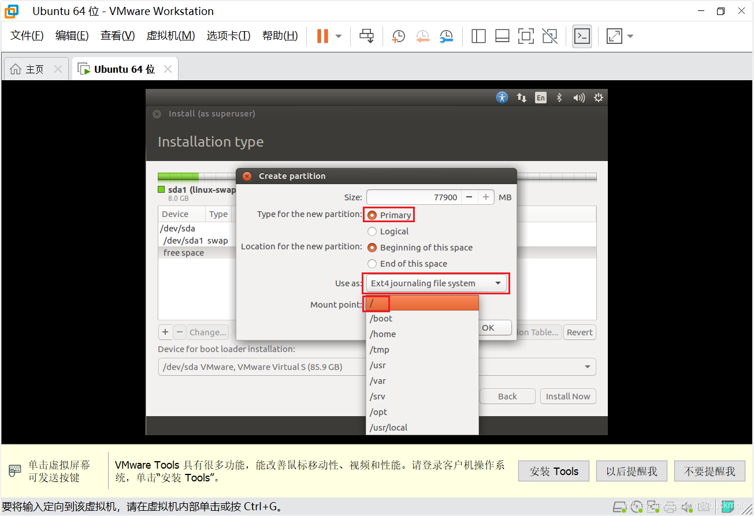The image size is (754, 516).
Task: Choose /usr/local mount point
Action: (422, 428)
